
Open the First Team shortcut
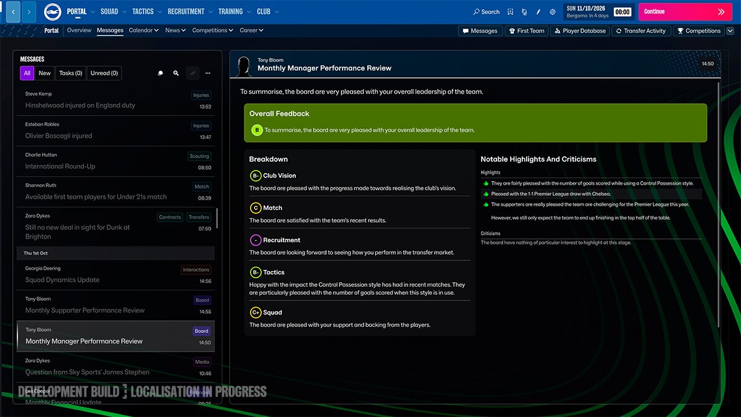click(526, 31)
